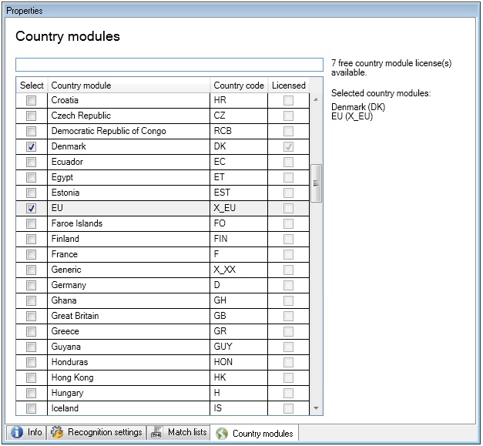Select the Hong Kong row name
Viewport: 483px width, 446px height.
[73, 377]
